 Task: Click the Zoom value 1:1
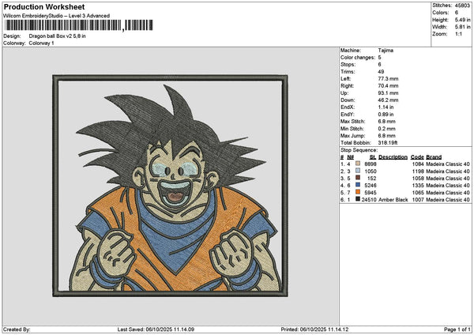458,34
